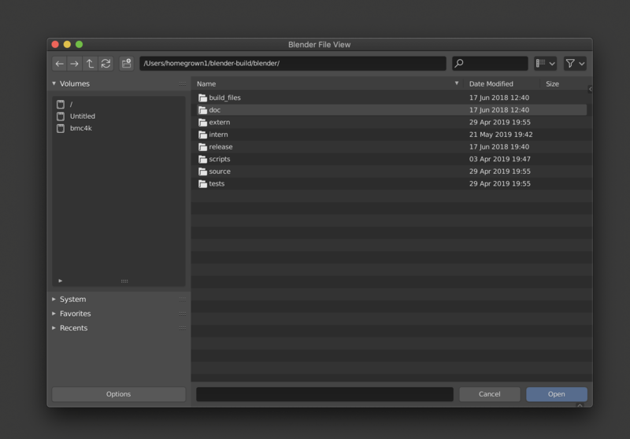Click small arrow below volumes list
This screenshot has height=439, width=630.
(x=61, y=281)
